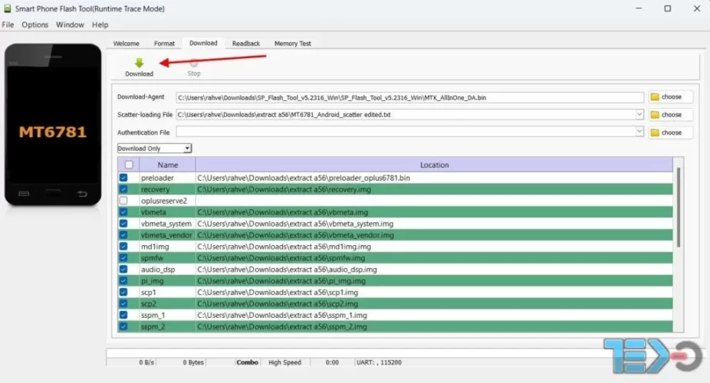This screenshot has height=383, width=710.
Task: Uncheck the scp2 checkbox
Action: [123, 303]
